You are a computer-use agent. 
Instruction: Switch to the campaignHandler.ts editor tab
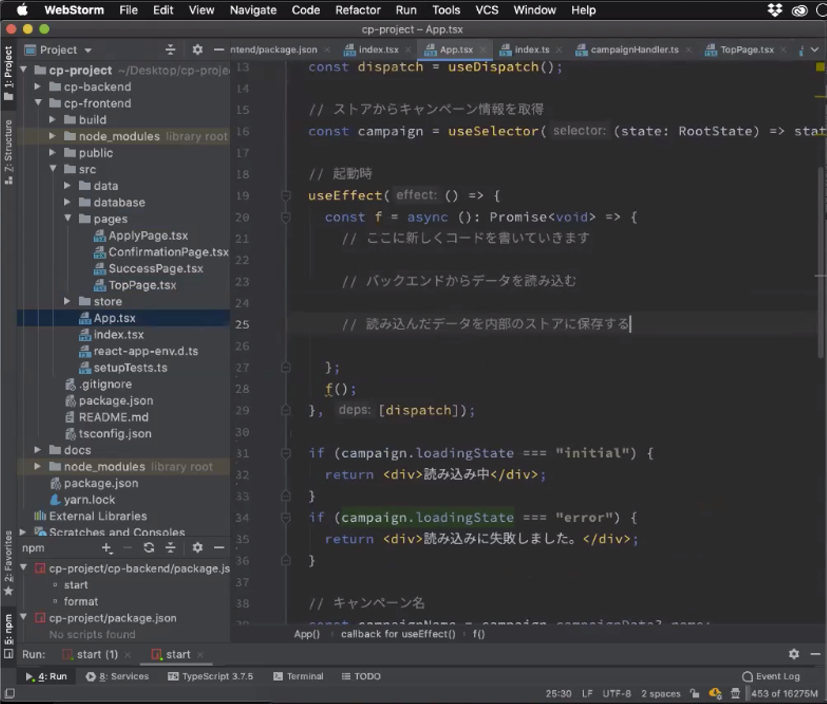(x=634, y=50)
